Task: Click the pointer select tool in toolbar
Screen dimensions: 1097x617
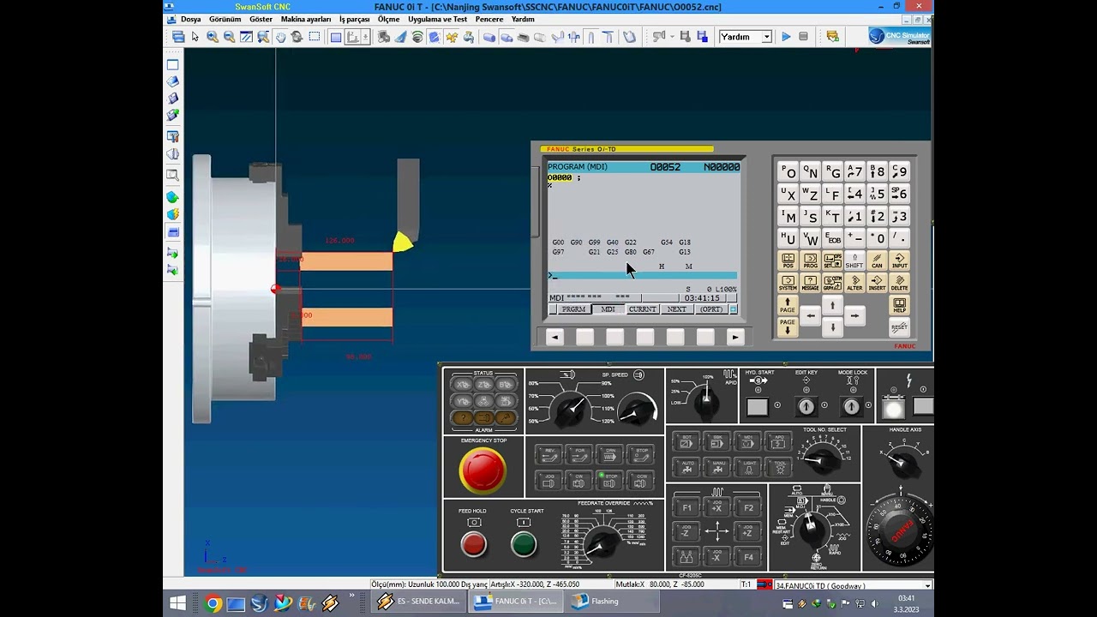Action: click(x=195, y=37)
